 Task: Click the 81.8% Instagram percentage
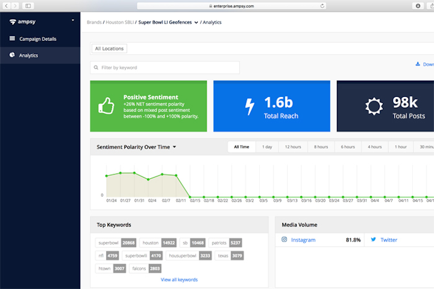click(x=353, y=240)
